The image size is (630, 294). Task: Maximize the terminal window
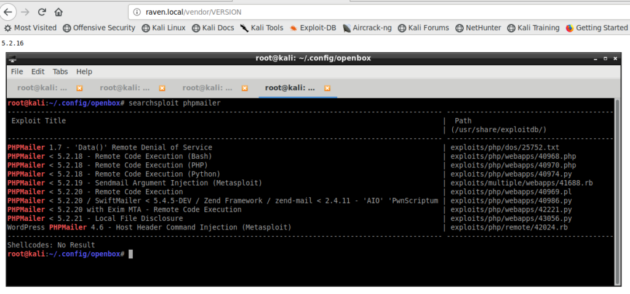pos(606,58)
